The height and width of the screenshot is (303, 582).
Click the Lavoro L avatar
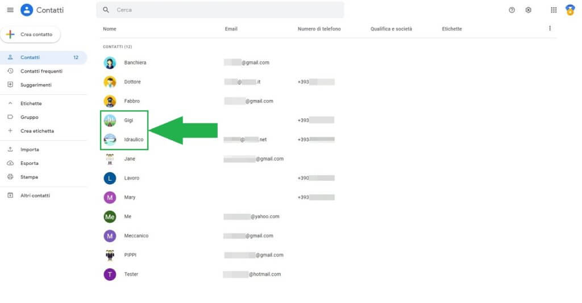coord(110,179)
